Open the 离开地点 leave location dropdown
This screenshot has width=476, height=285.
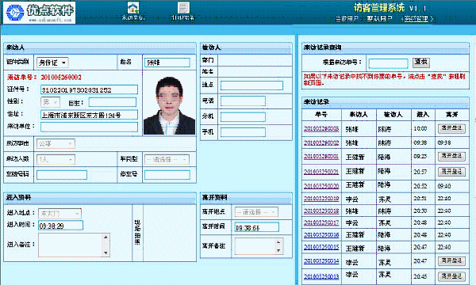pos(256,212)
